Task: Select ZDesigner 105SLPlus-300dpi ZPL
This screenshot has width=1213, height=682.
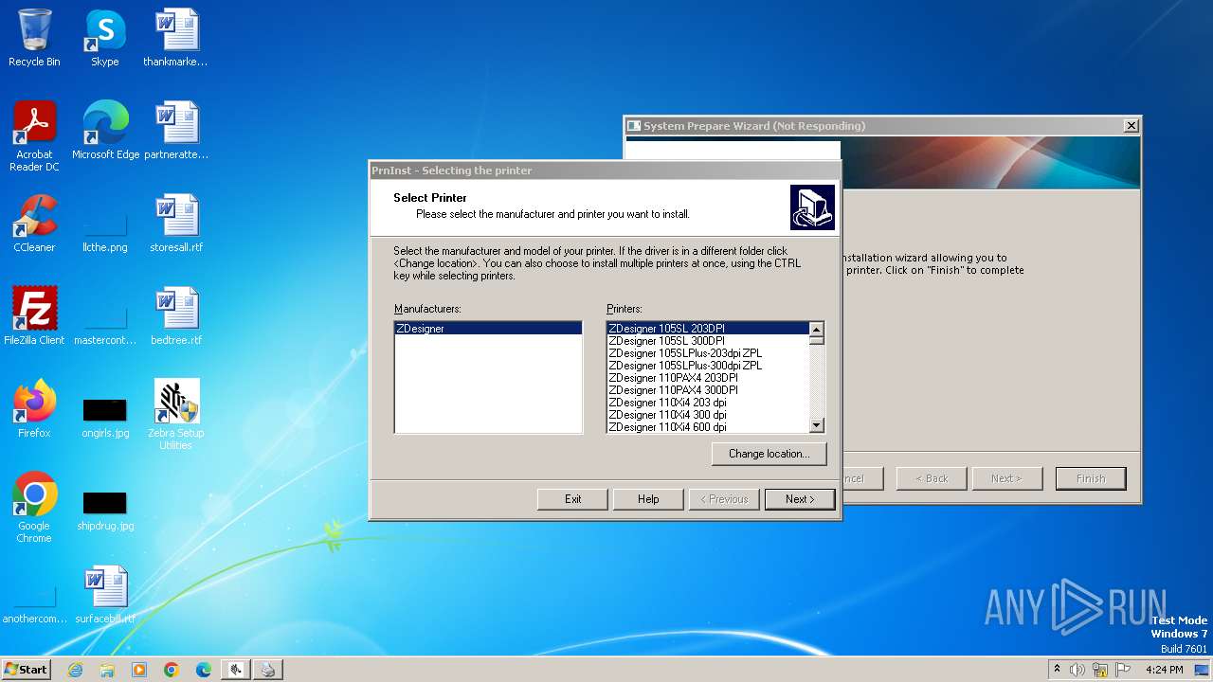Action: [708, 366]
